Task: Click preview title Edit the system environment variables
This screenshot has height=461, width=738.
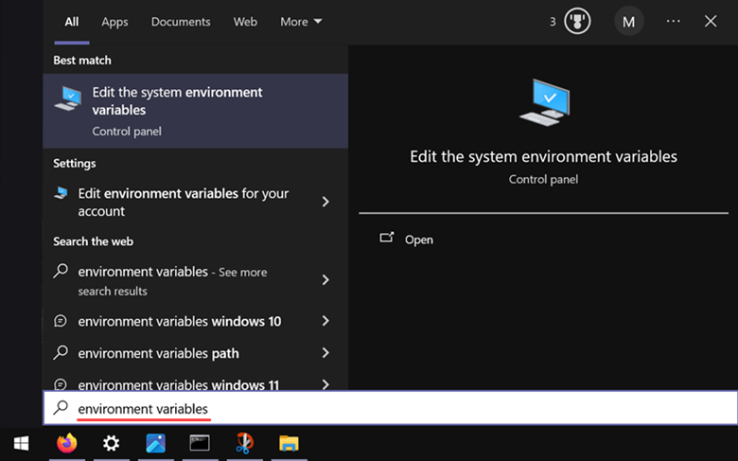Action: click(x=544, y=157)
